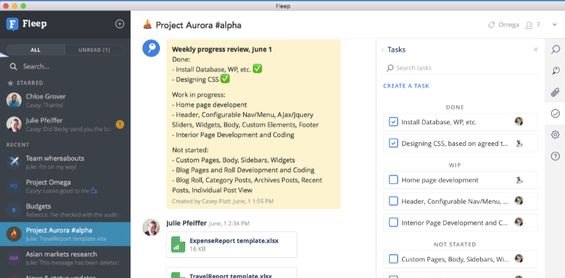Open the search icon in right sidebar

(555, 49)
